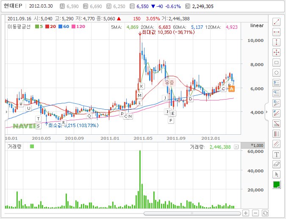The height and width of the screenshot is (219, 286).
Task: Expand chart with left edge arrow
Action: (x=6, y=112)
